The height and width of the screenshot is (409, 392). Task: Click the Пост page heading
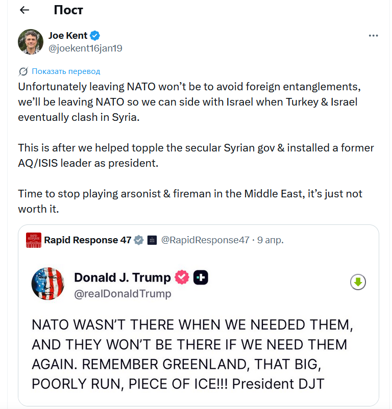(68, 10)
